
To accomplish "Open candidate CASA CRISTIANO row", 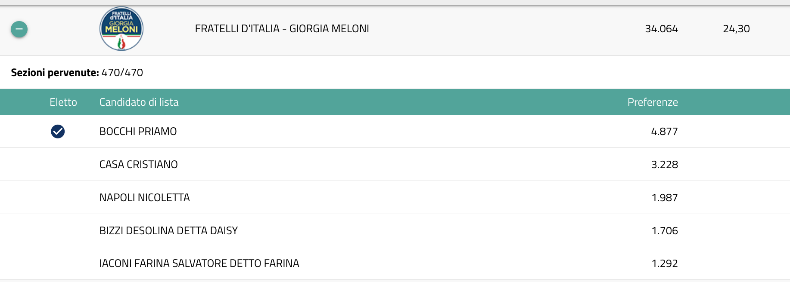I will point(138,165).
